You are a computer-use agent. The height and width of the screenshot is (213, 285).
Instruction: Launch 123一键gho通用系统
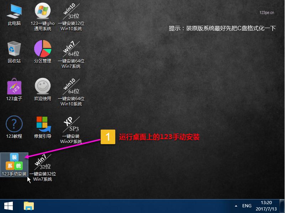tap(42, 12)
